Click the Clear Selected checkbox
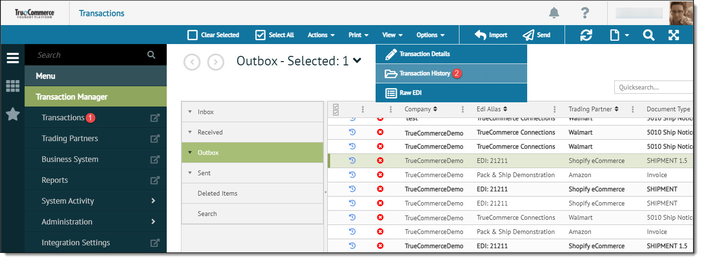The height and width of the screenshot is (260, 701). [x=192, y=35]
